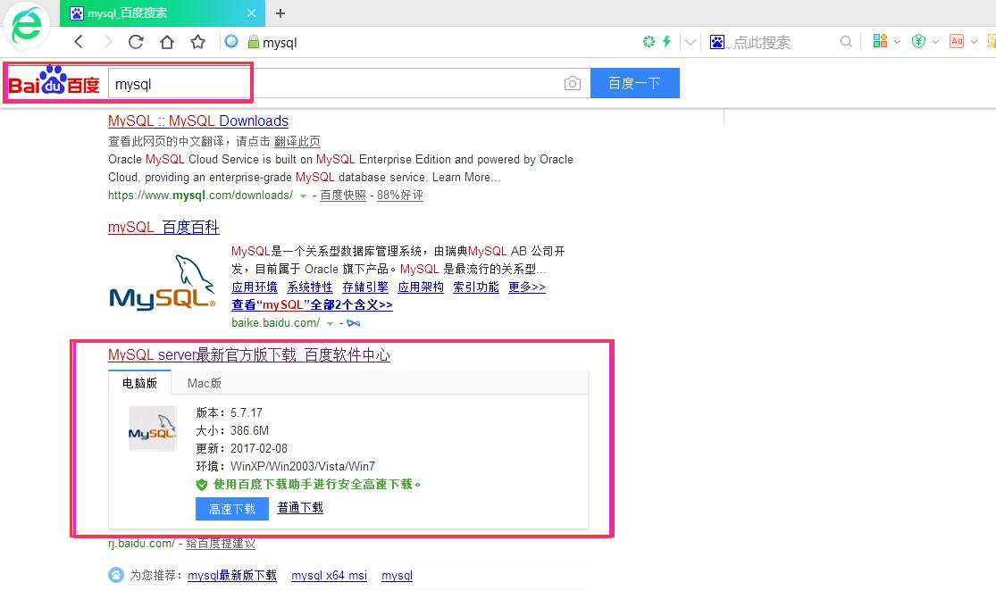Click the size text 386.6M
The image size is (996, 591).
pyautogui.click(x=249, y=430)
